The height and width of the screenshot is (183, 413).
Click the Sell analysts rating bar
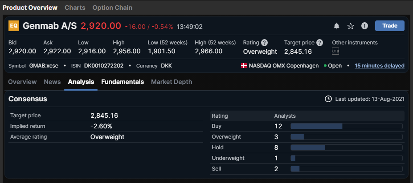346,169
